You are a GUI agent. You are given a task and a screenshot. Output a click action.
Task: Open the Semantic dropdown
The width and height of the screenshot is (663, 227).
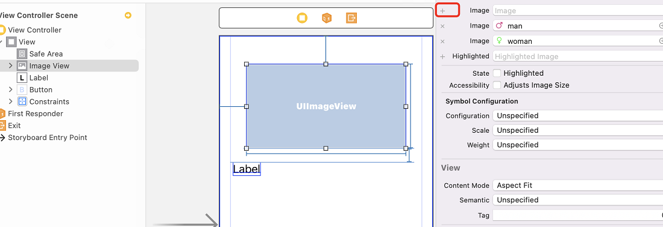tap(577, 200)
